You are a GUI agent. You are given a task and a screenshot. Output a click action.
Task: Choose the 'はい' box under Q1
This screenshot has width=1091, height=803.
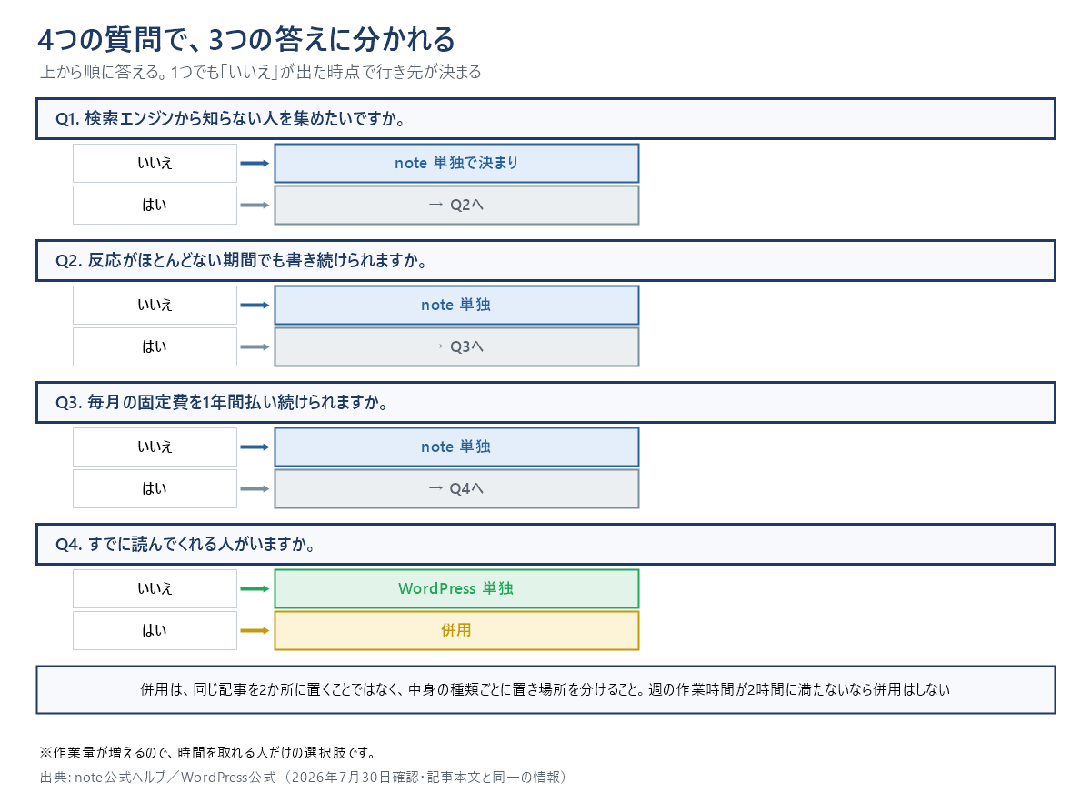tap(155, 205)
